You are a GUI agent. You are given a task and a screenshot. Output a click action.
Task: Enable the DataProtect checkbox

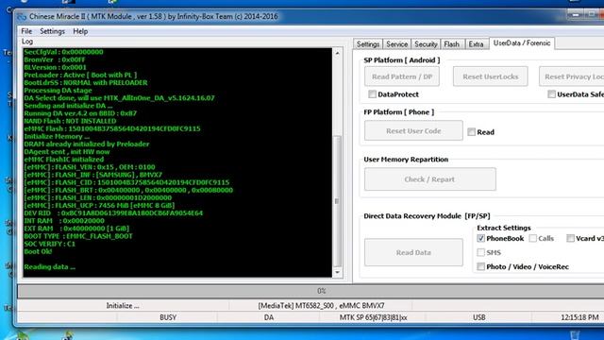pos(372,94)
